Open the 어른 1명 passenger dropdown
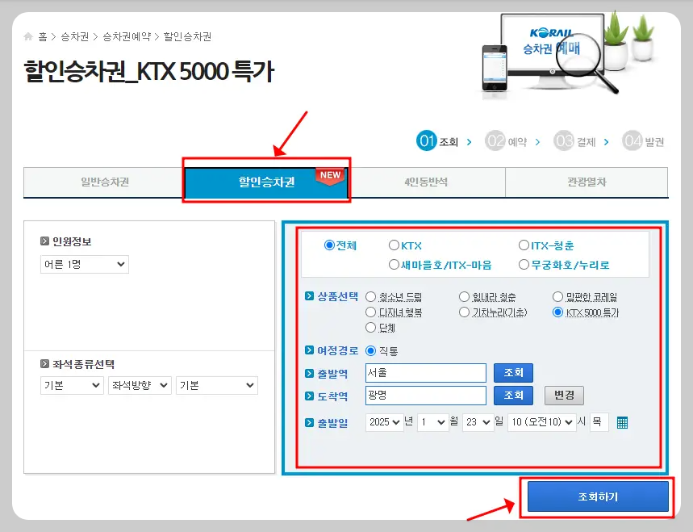This screenshot has width=693, height=532. click(84, 264)
